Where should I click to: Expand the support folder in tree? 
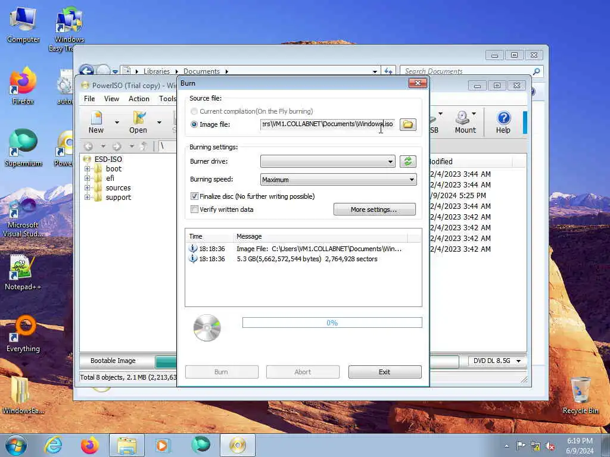[87, 198]
